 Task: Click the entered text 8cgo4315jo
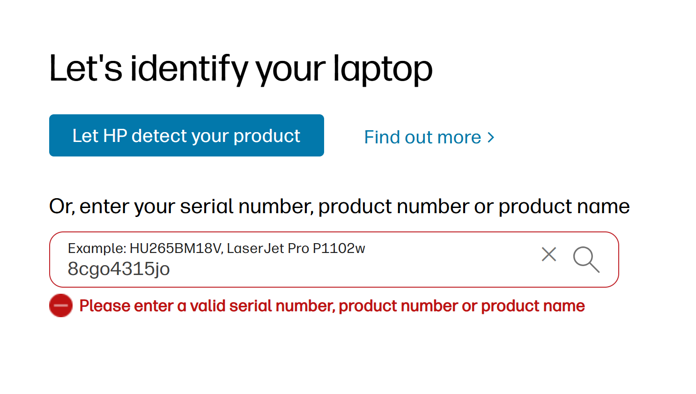pyautogui.click(x=118, y=269)
